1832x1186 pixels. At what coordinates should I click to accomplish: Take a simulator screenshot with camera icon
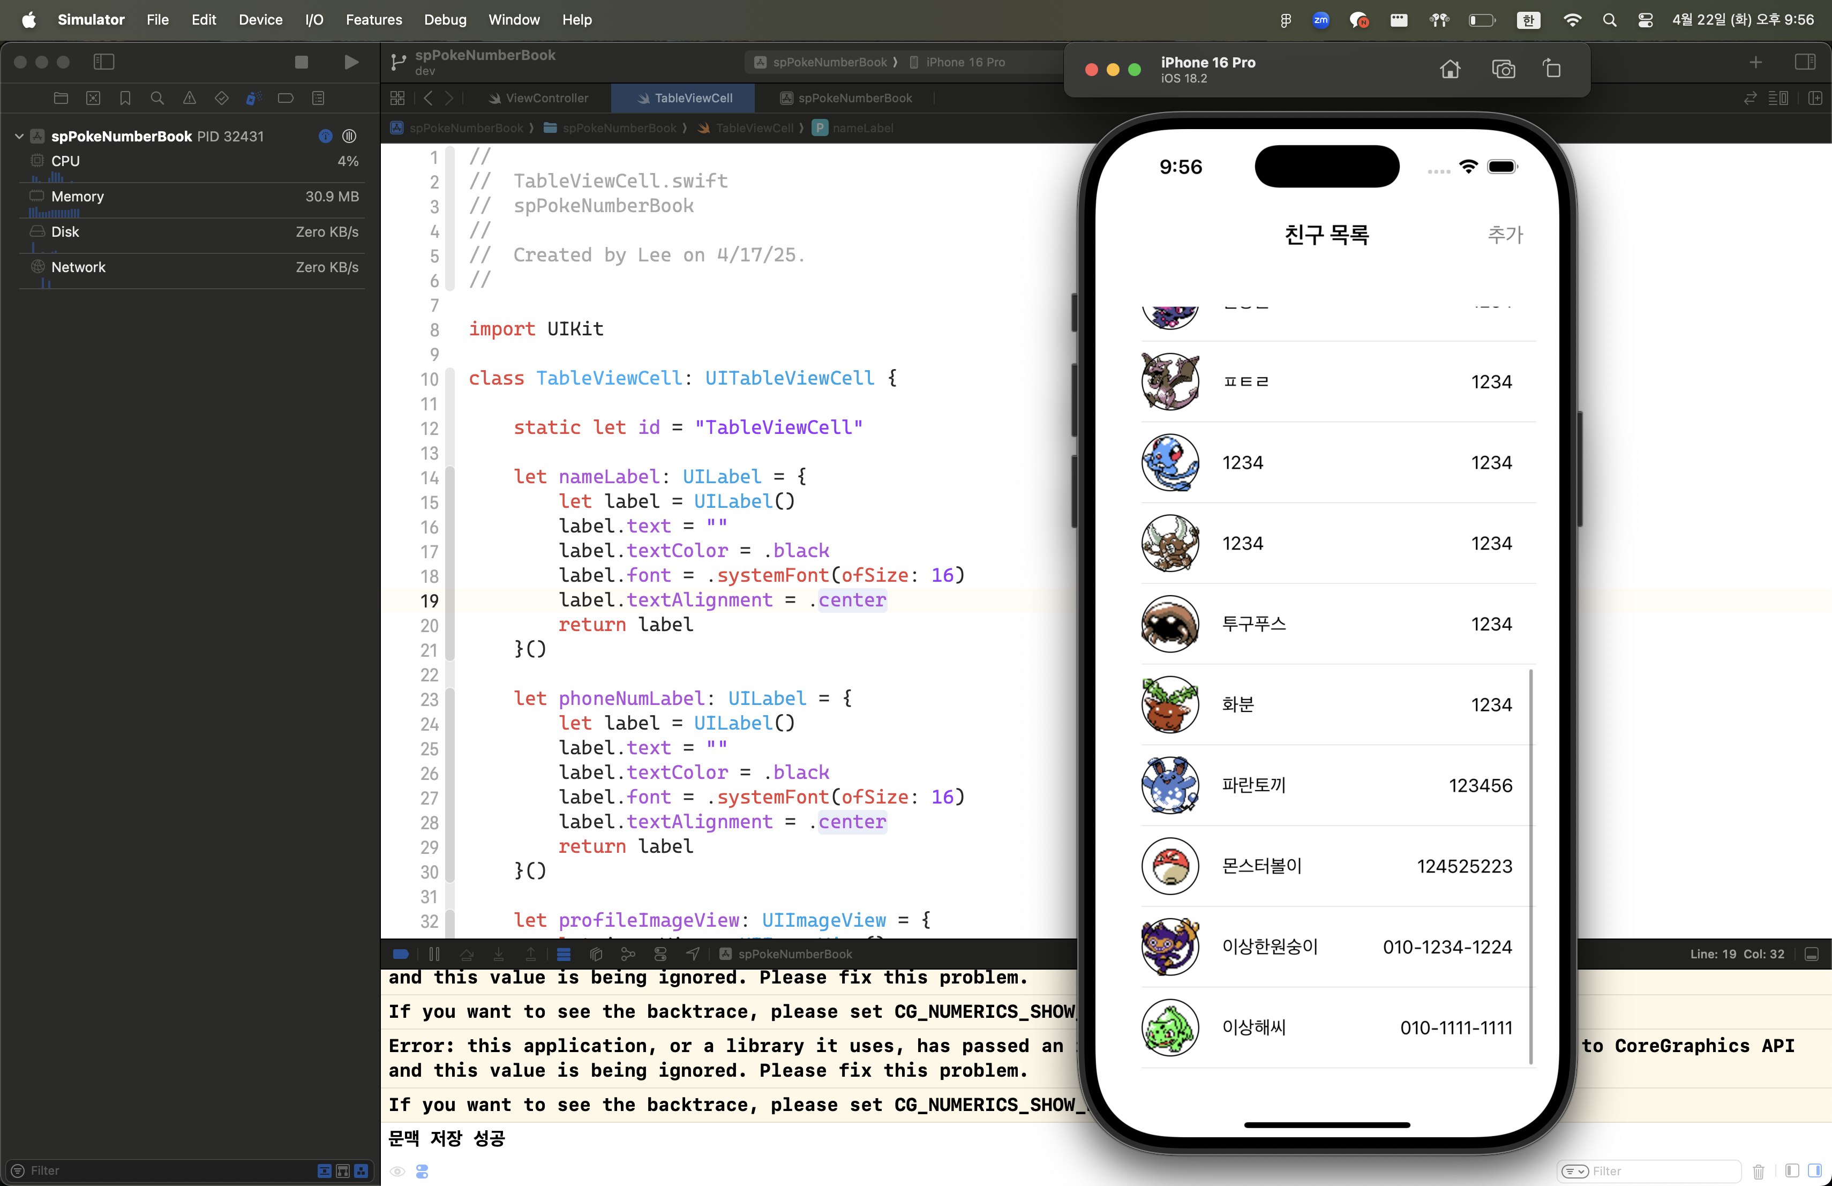[1503, 69]
